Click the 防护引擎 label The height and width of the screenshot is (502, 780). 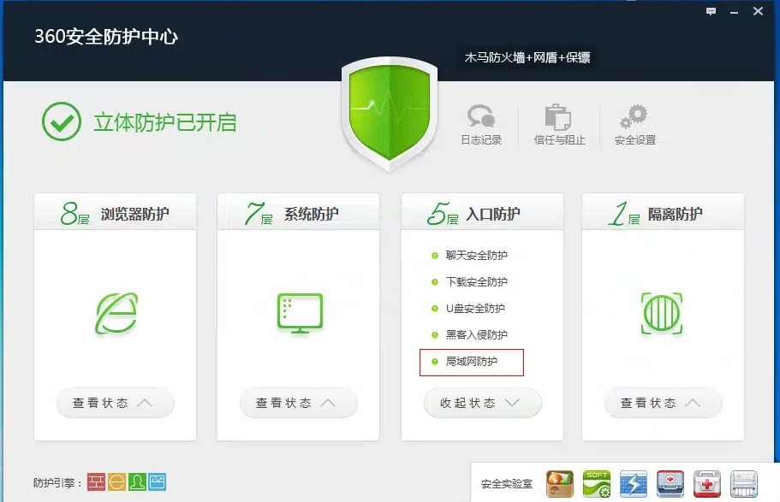pyautogui.click(x=57, y=482)
